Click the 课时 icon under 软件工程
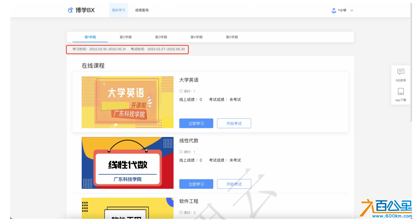 [x=181, y=213]
